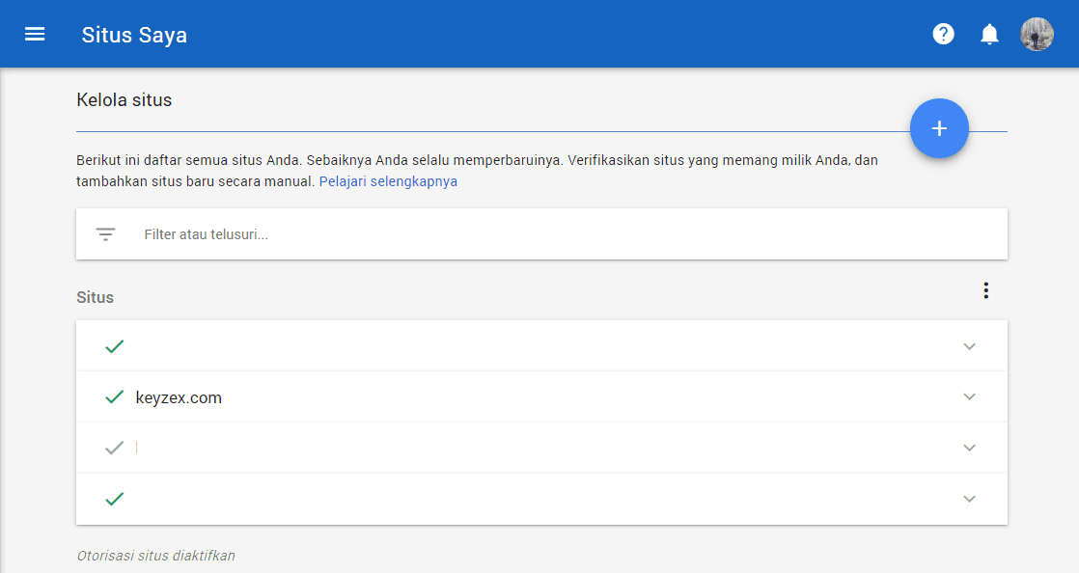Open the 'Pelajari selengkapnya' link
Viewport: 1079px width, 573px height.
388,181
